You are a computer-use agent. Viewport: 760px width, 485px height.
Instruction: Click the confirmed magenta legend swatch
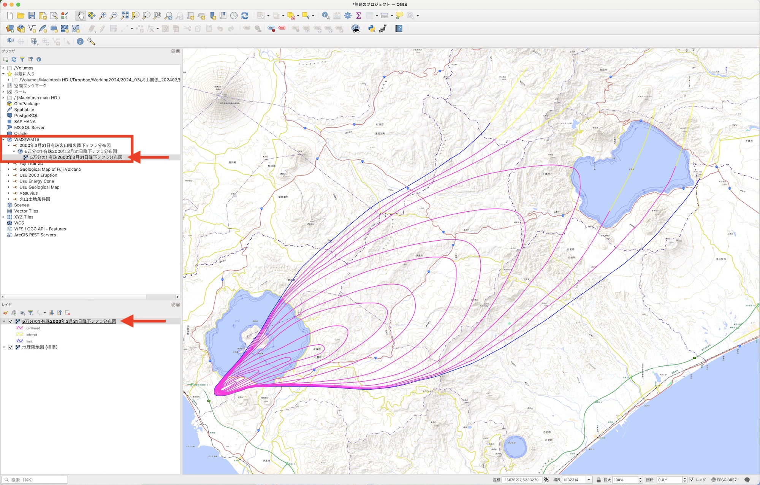[x=20, y=328]
